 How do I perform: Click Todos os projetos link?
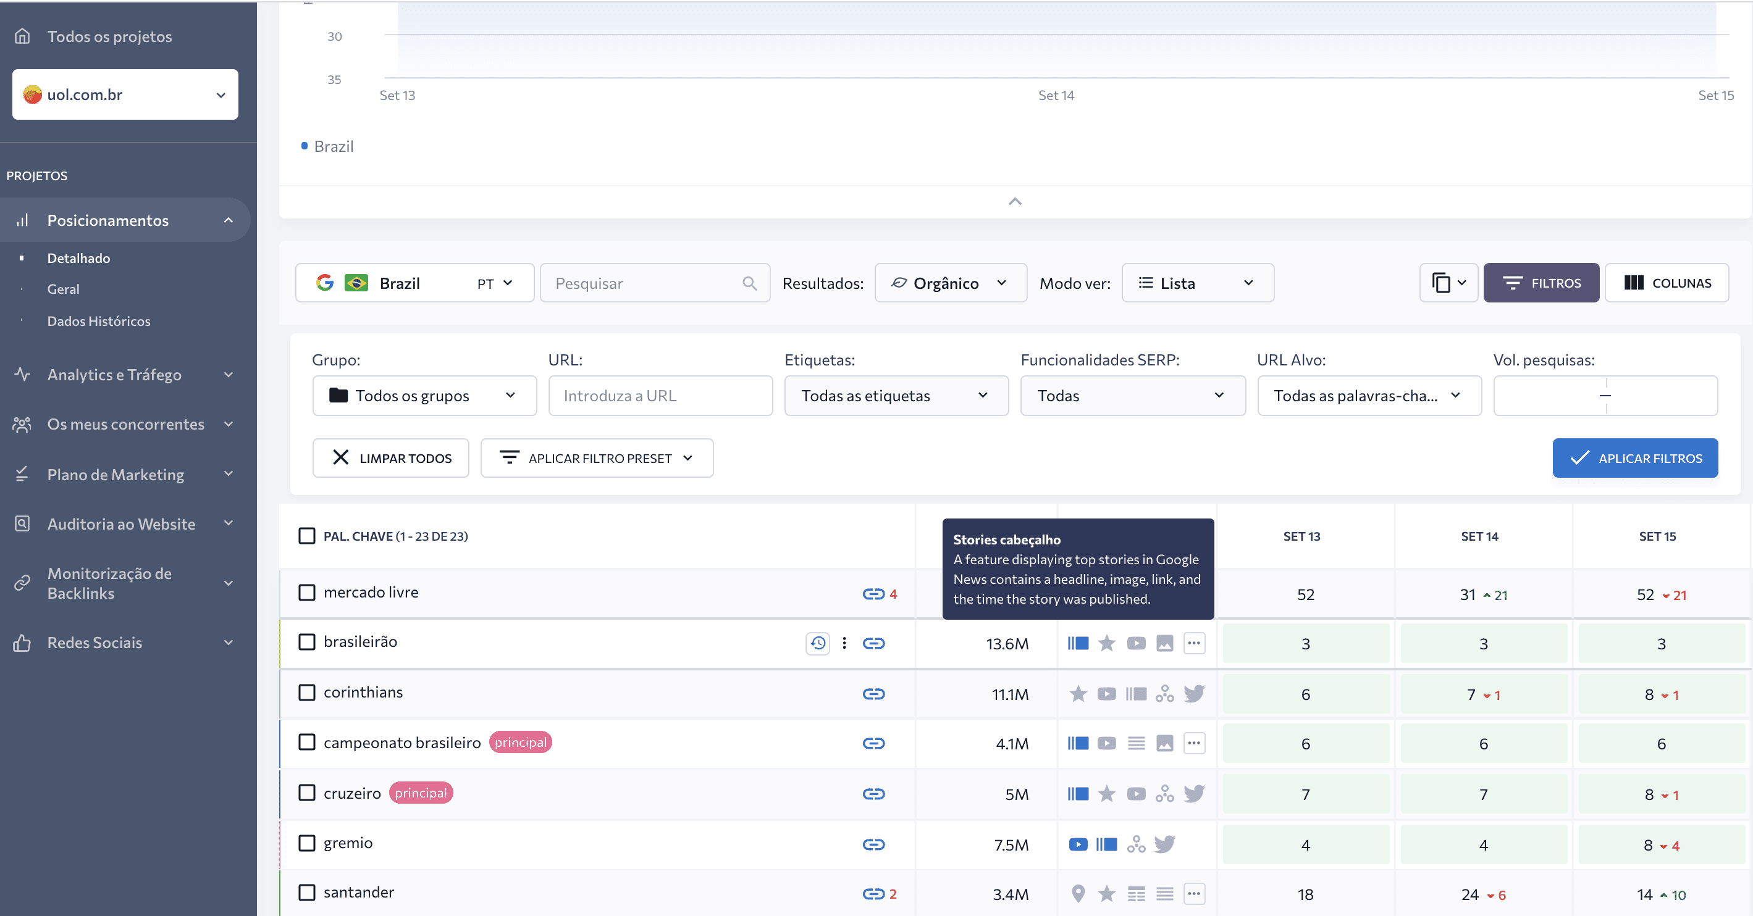[x=109, y=36]
